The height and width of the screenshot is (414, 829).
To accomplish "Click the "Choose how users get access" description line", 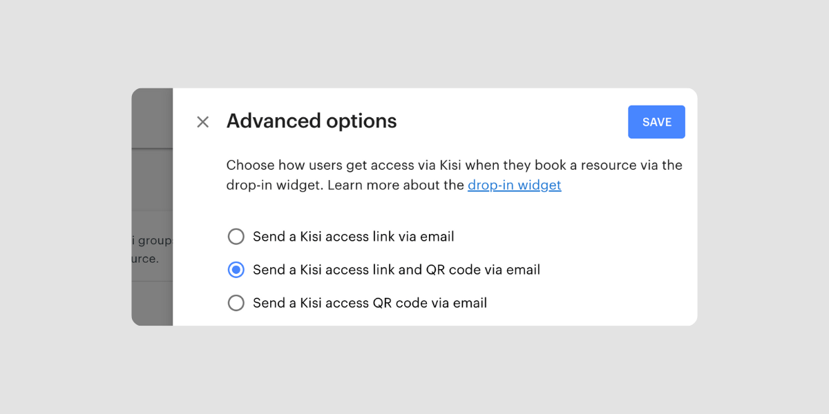I will [x=454, y=166].
